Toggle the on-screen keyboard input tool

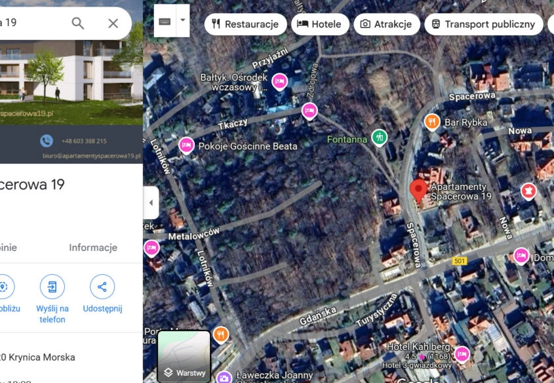tap(165, 21)
